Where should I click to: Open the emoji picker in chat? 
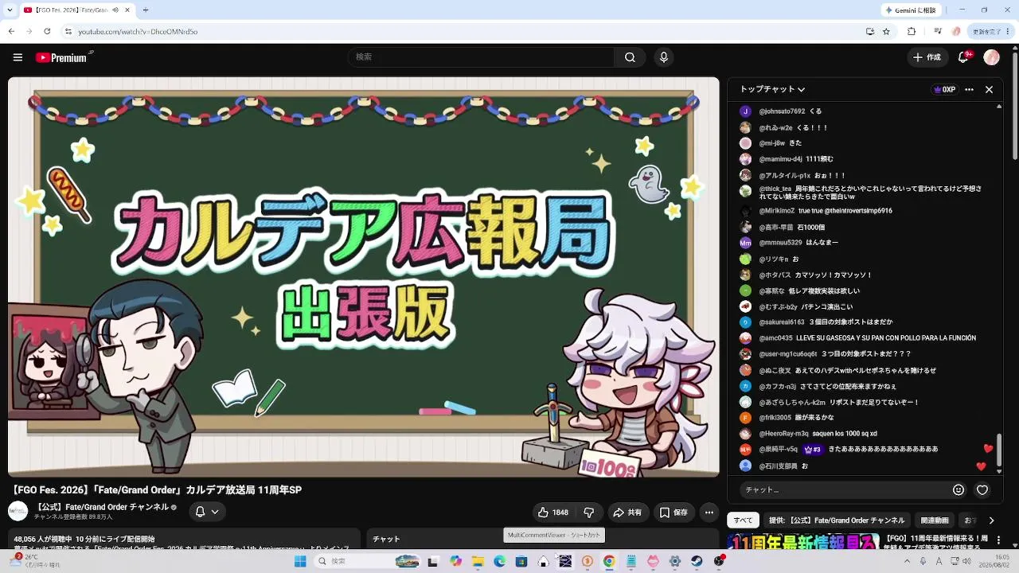tap(958, 490)
